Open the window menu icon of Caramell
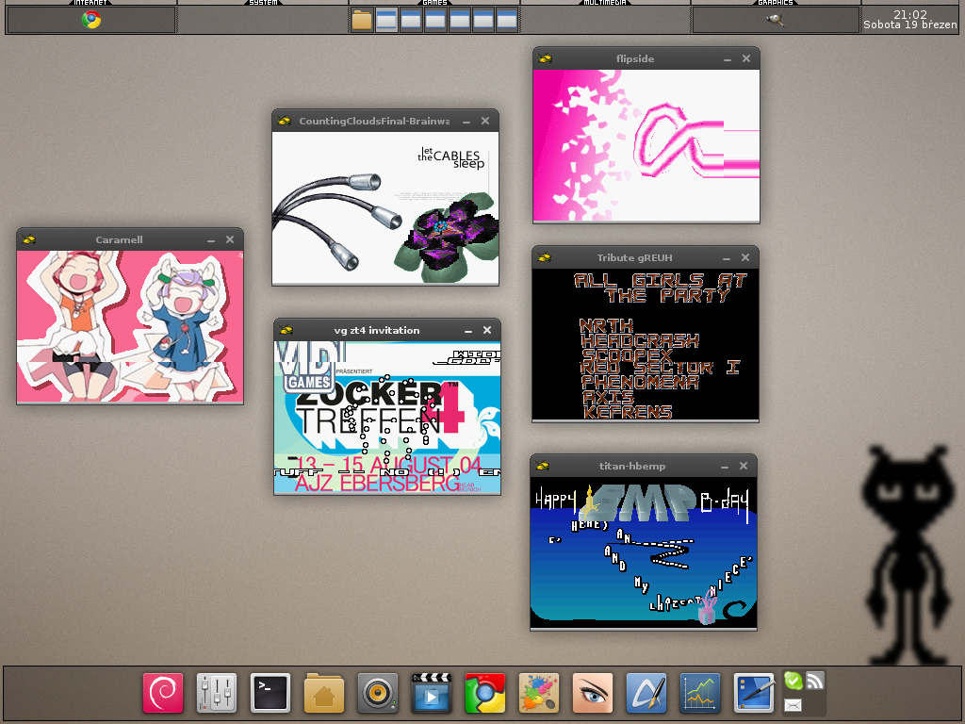The width and height of the screenshot is (965, 724). tap(28, 239)
